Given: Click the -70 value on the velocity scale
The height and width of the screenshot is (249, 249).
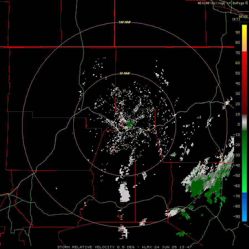Looking at the screenshot, I should coord(237,196).
